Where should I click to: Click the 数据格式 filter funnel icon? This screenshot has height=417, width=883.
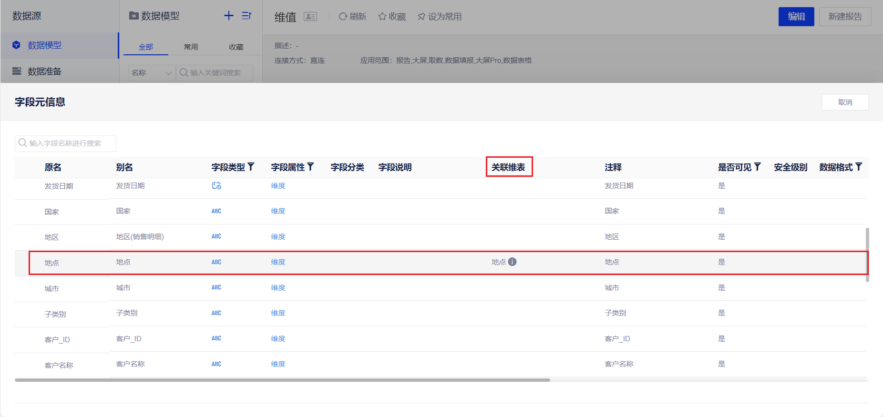859,167
